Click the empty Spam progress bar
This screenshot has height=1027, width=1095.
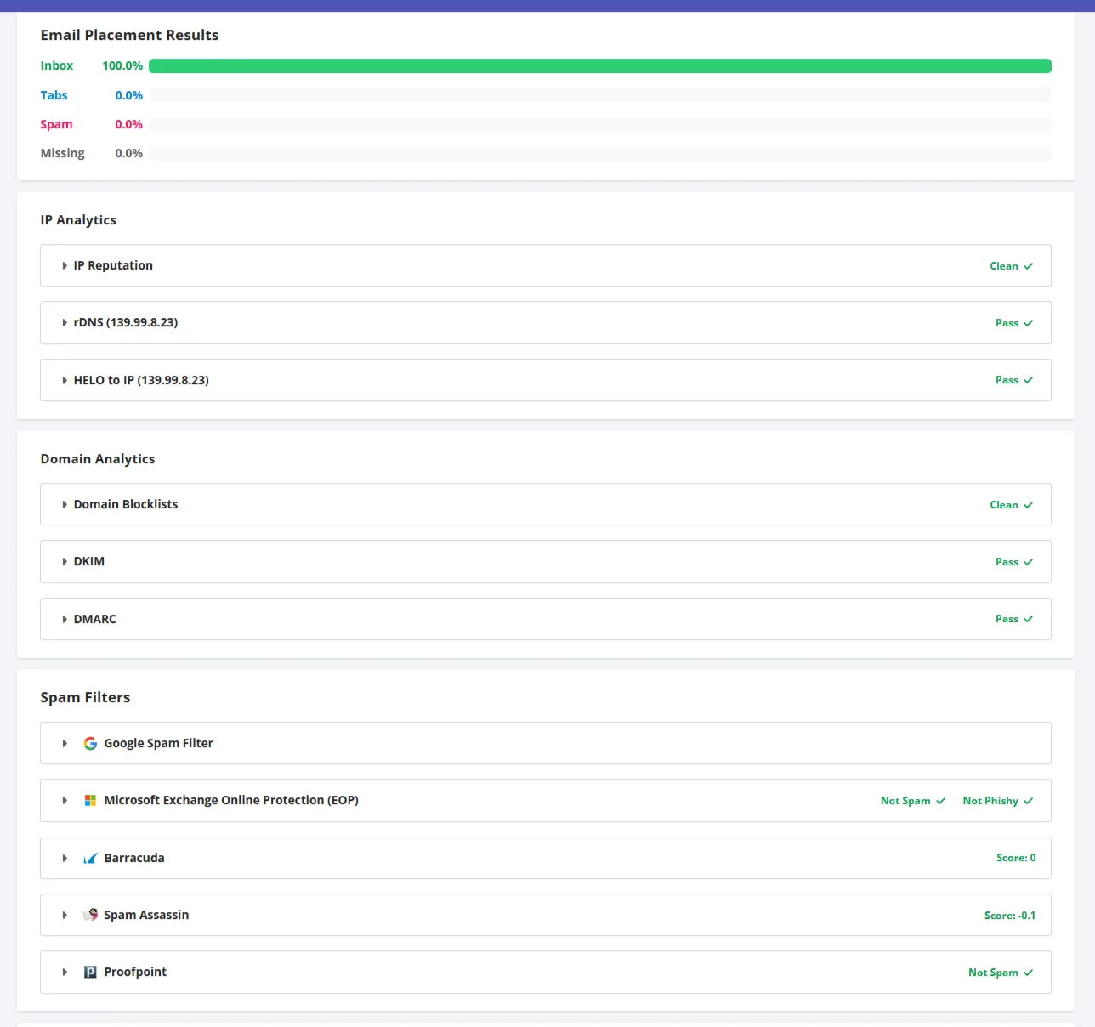600,124
